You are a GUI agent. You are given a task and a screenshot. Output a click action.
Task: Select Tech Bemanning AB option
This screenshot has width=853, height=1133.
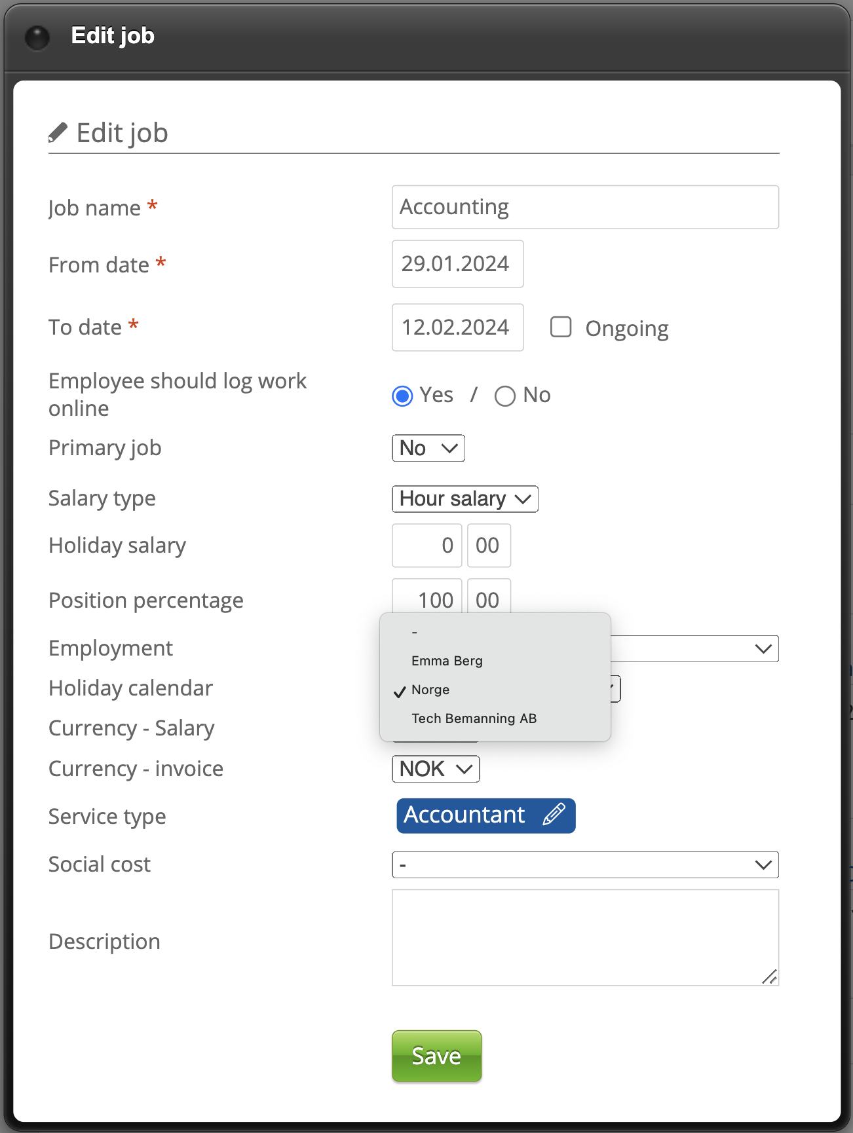click(474, 718)
